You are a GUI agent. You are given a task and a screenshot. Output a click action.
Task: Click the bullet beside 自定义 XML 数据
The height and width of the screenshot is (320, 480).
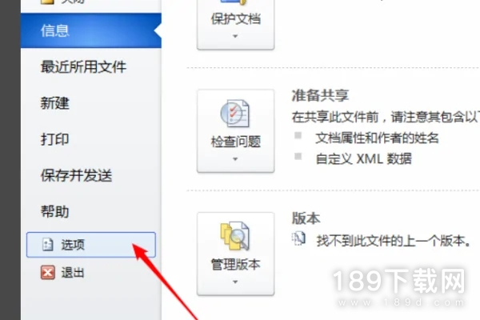tap(298, 157)
